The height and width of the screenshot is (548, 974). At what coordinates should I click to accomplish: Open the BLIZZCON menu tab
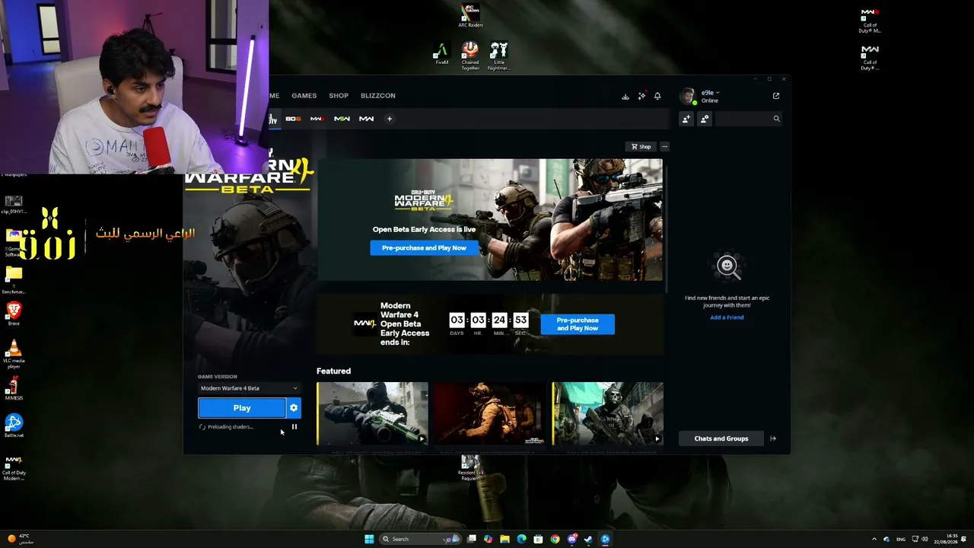tap(378, 96)
